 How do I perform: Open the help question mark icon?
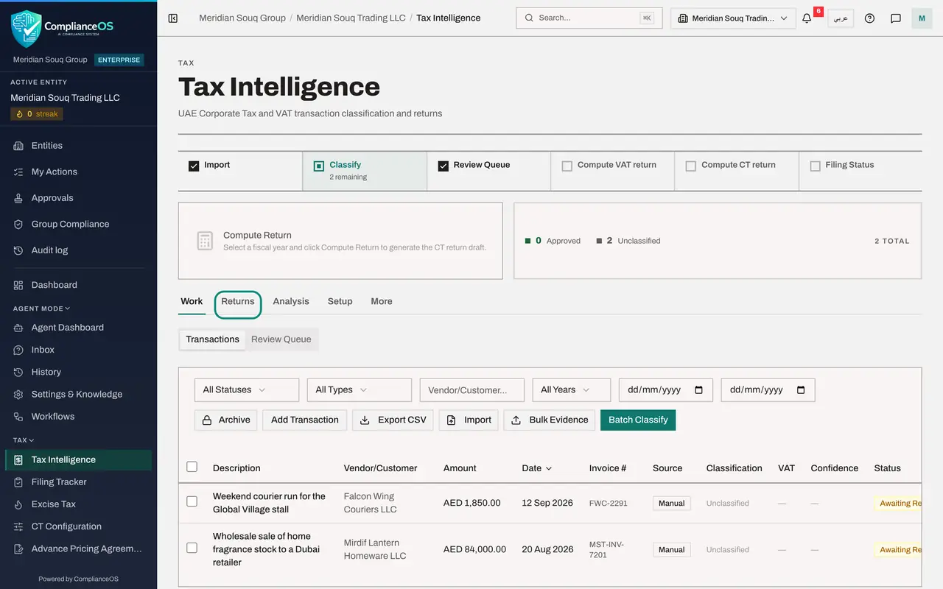click(x=869, y=18)
